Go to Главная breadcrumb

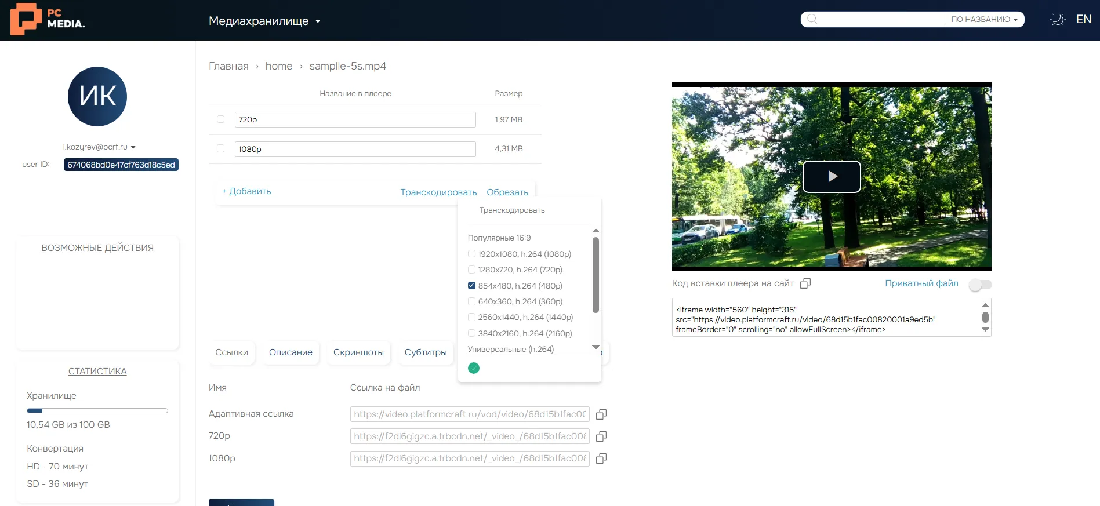click(x=228, y=66)
